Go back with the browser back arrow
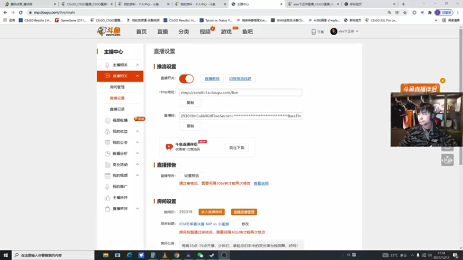The width and height of the screenshot is (463, 260). pyautogui.click(x=5, y=12)
